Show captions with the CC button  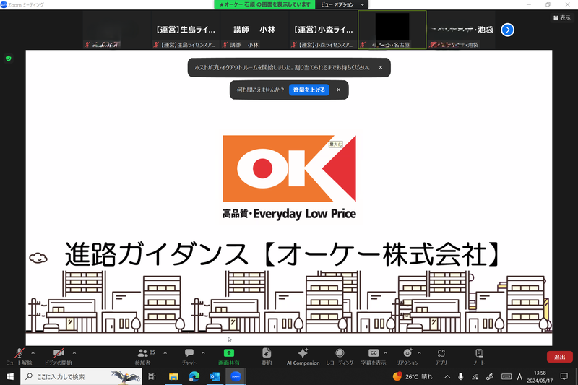click(x=374, y=356)
